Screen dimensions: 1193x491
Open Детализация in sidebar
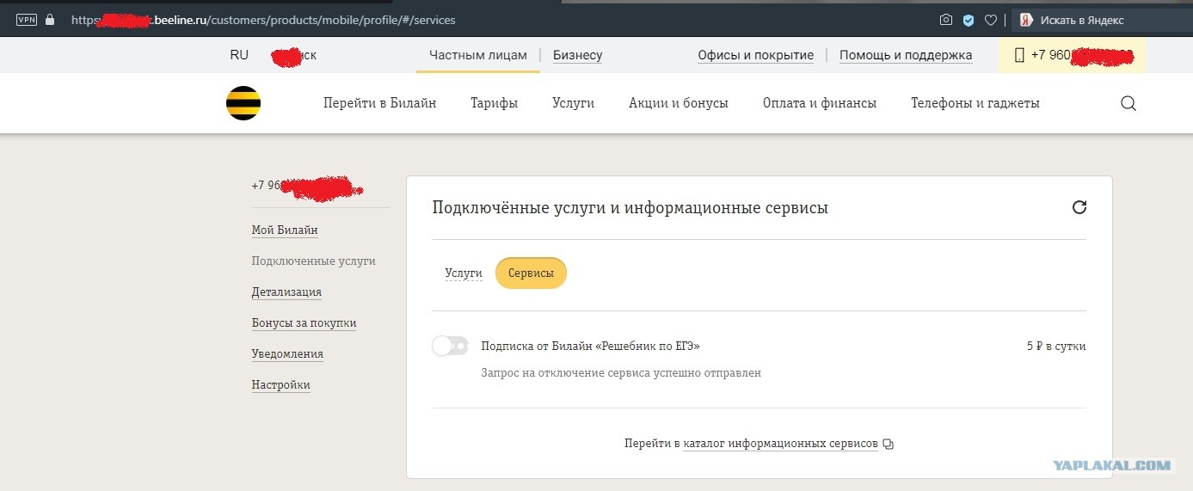[286, 292]
